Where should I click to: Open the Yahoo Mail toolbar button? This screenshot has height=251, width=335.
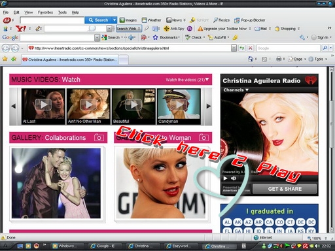[x=261, y=29]
